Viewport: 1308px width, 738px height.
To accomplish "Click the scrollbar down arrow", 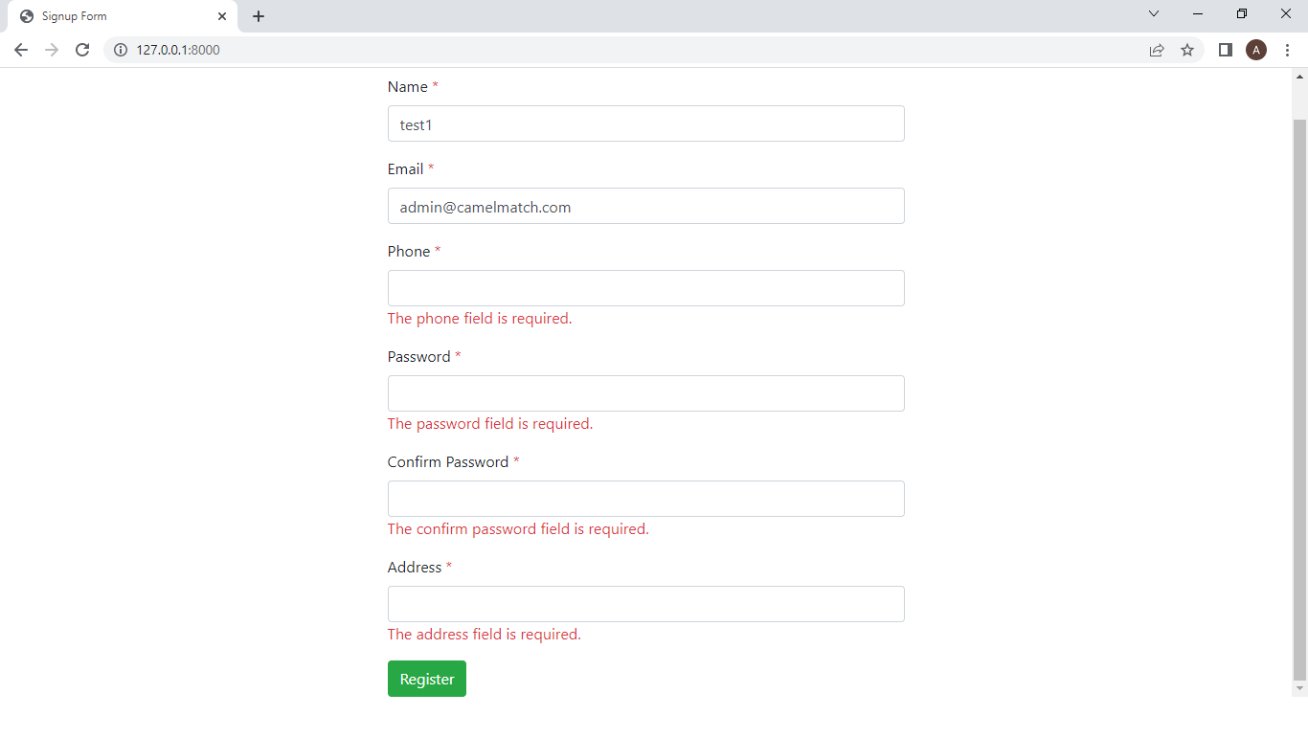I will pos(1299,688).
